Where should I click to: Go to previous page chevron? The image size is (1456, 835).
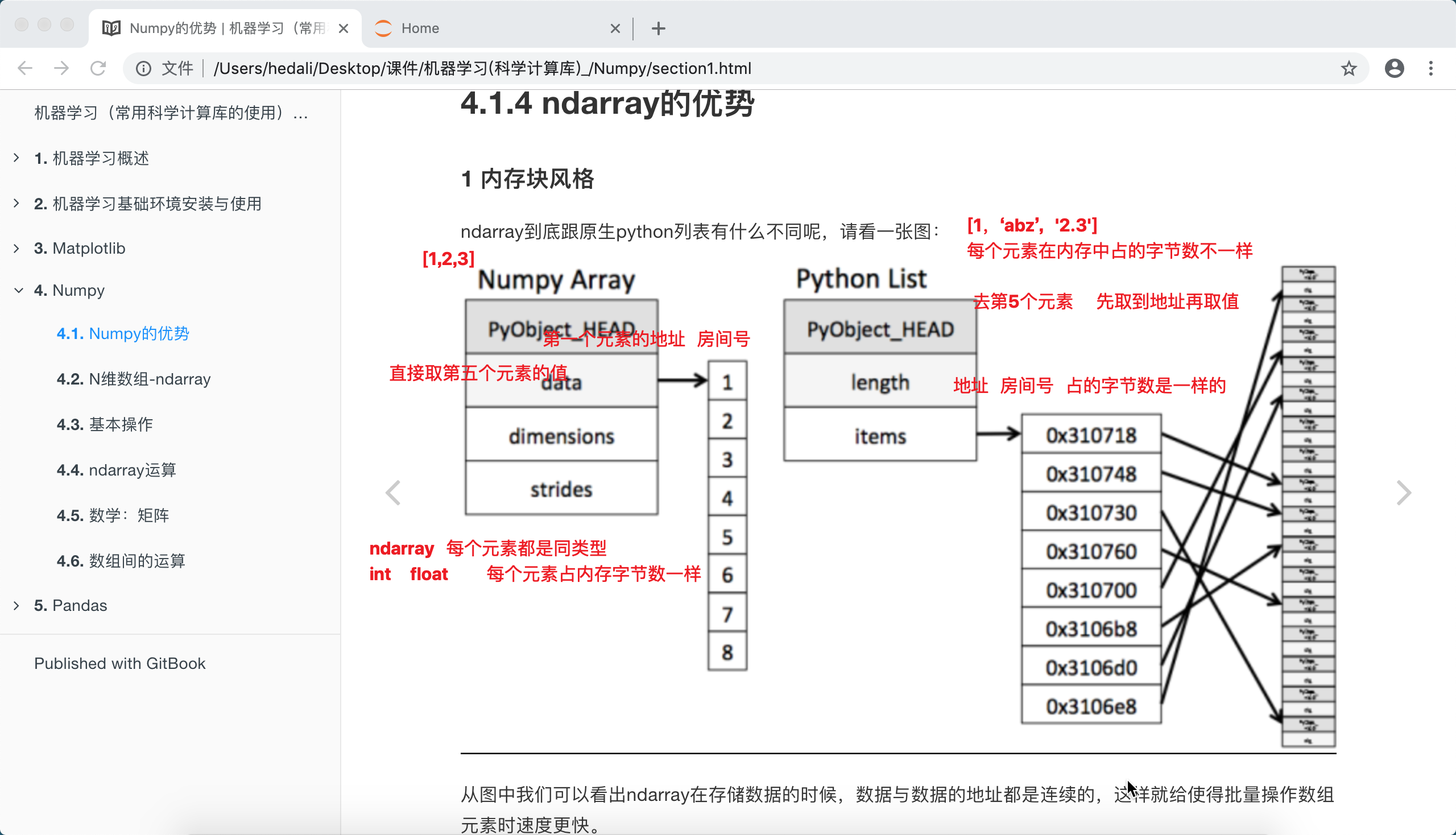tap(393, 492)
